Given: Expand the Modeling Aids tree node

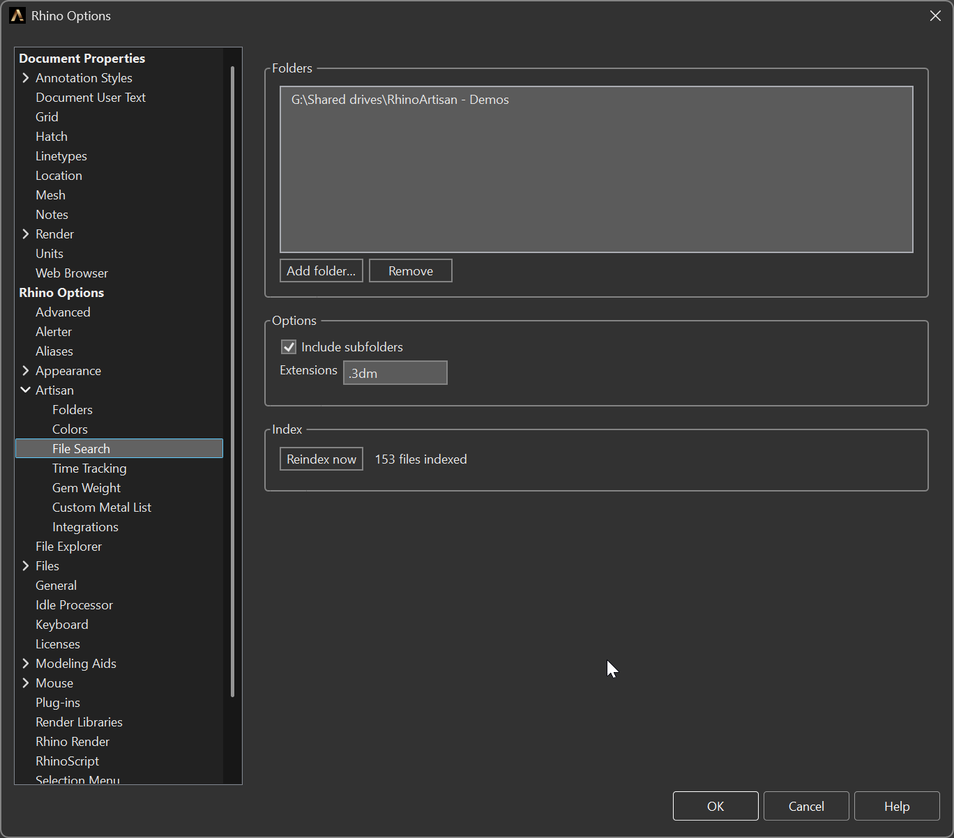Looking at the screenshot, I should coord(26,664).
